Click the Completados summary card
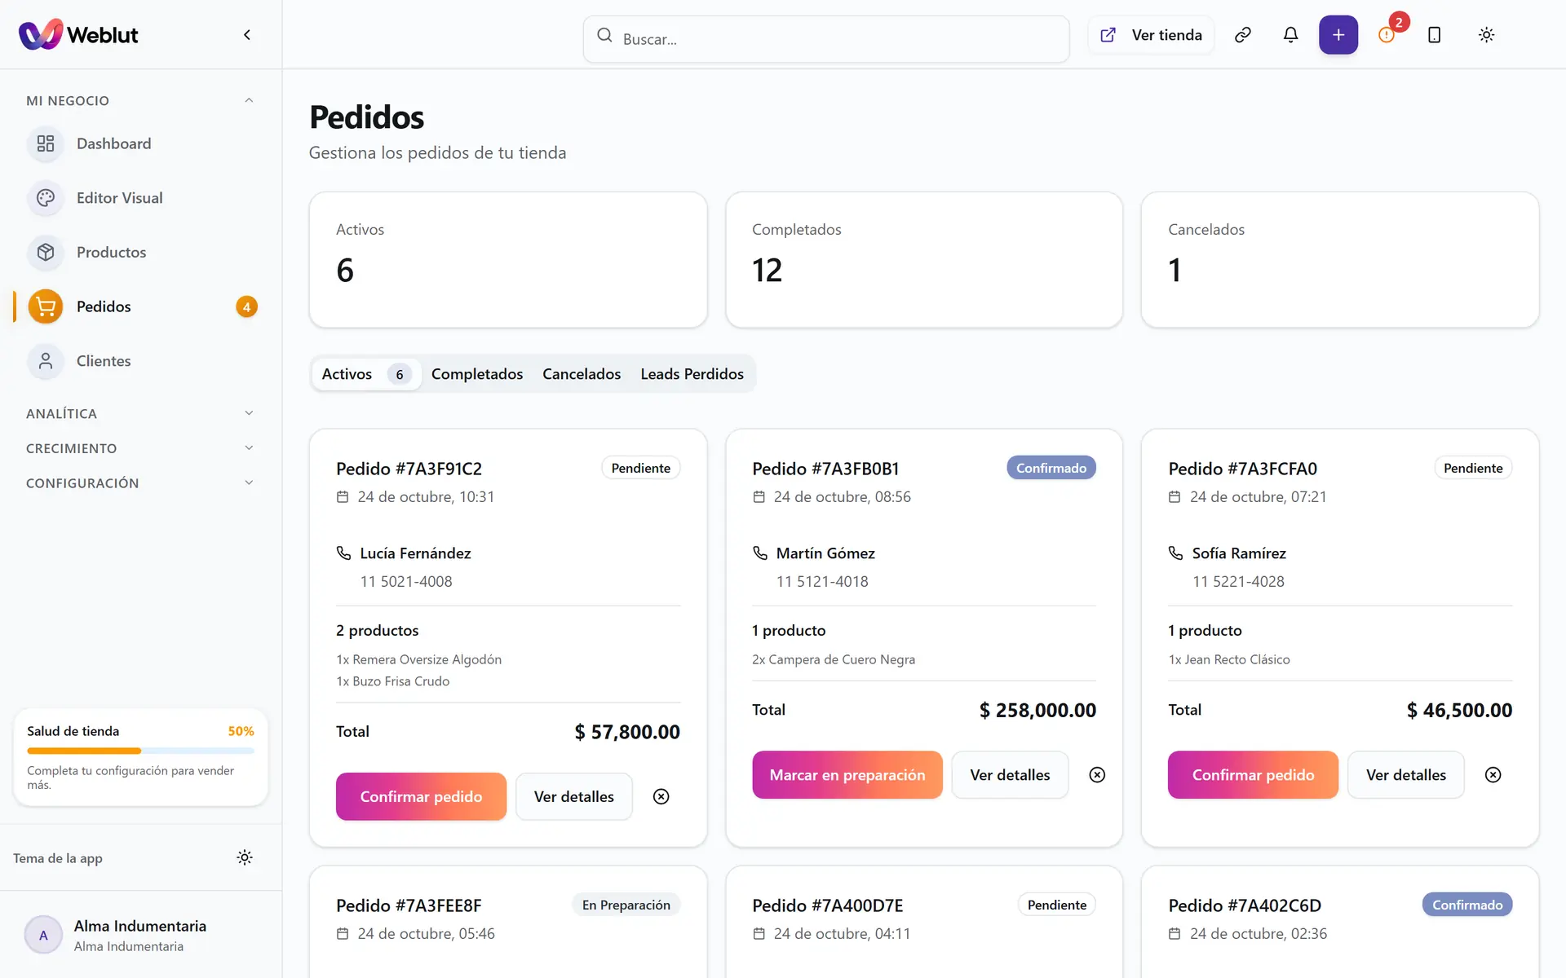The width and height of the screenshot is (1566, 978). click(924, 260)
